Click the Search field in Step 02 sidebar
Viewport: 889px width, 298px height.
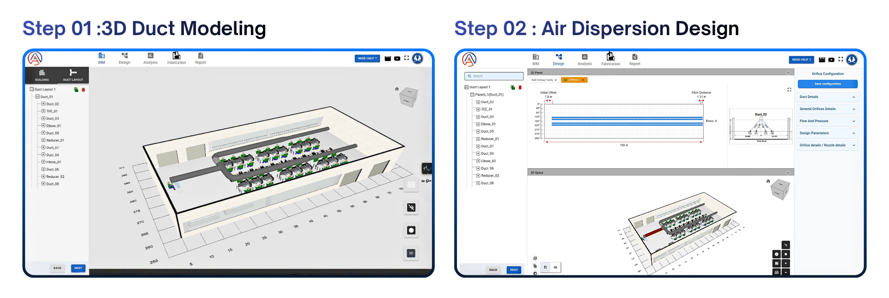(x=494, y=76)
